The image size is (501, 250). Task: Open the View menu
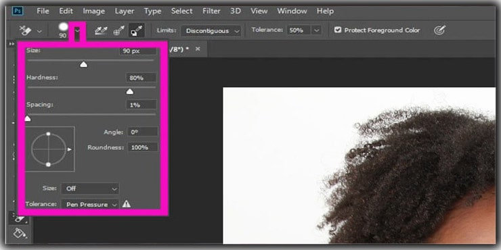pos(259,11)
